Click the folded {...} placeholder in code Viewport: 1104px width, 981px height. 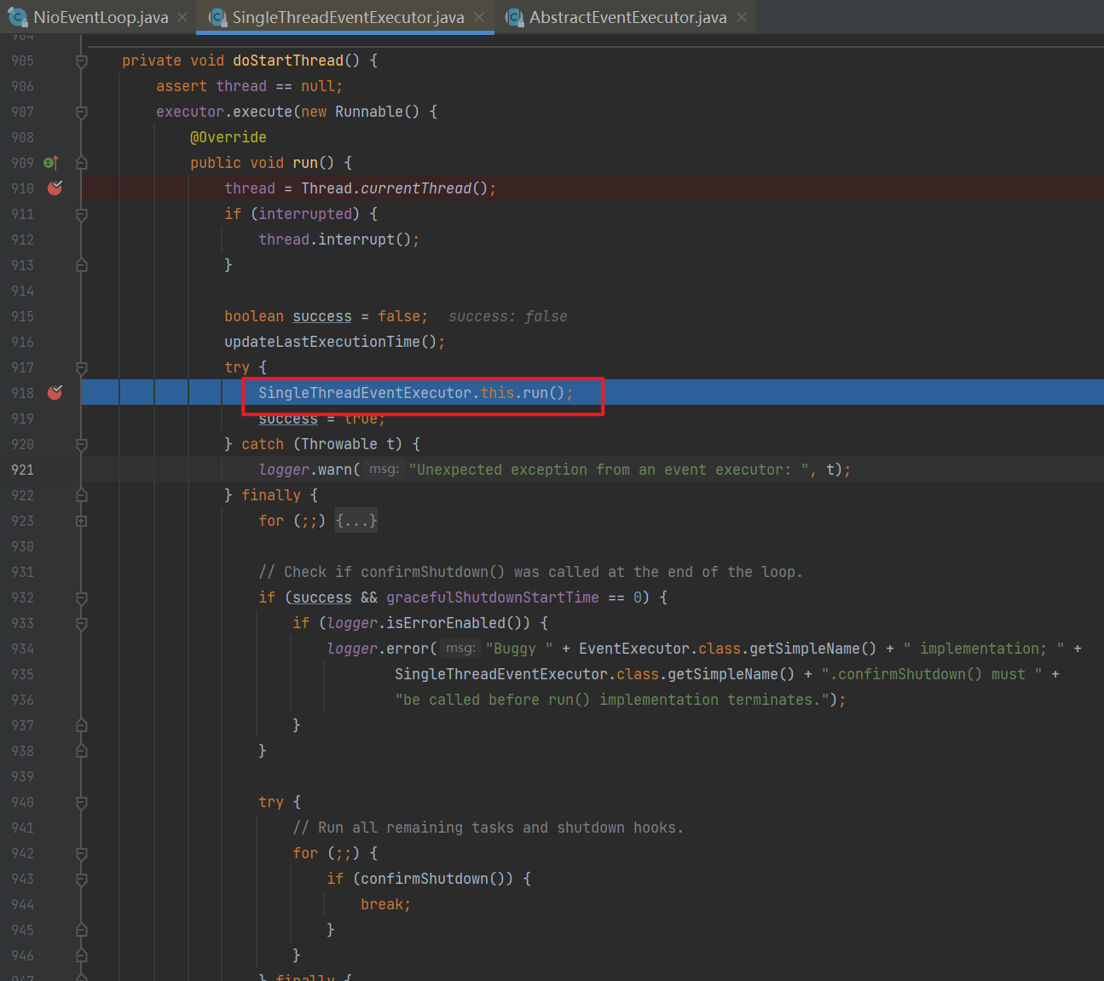pyautogui.click(x=355, y=521)
